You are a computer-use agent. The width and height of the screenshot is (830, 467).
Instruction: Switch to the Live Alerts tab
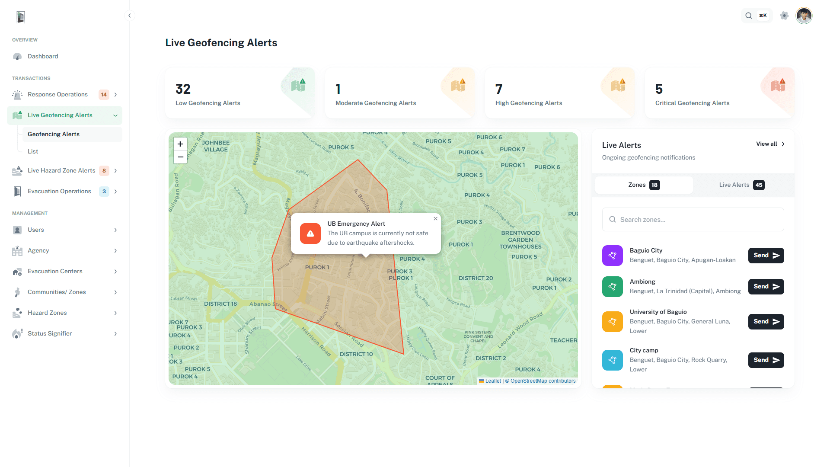[742, 185]
